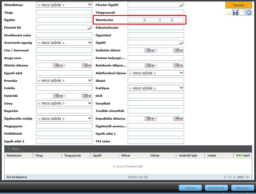Screen dimensions: 256x194
Task: Focus the Tárgy input field
Action: click(64, 12)
